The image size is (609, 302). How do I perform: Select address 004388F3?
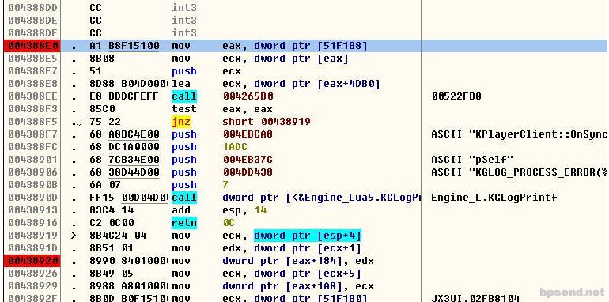pos(32,108)
